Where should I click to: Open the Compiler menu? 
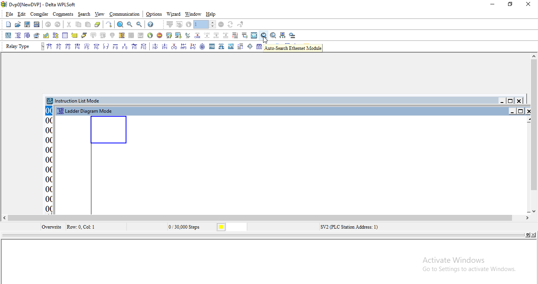39,14
